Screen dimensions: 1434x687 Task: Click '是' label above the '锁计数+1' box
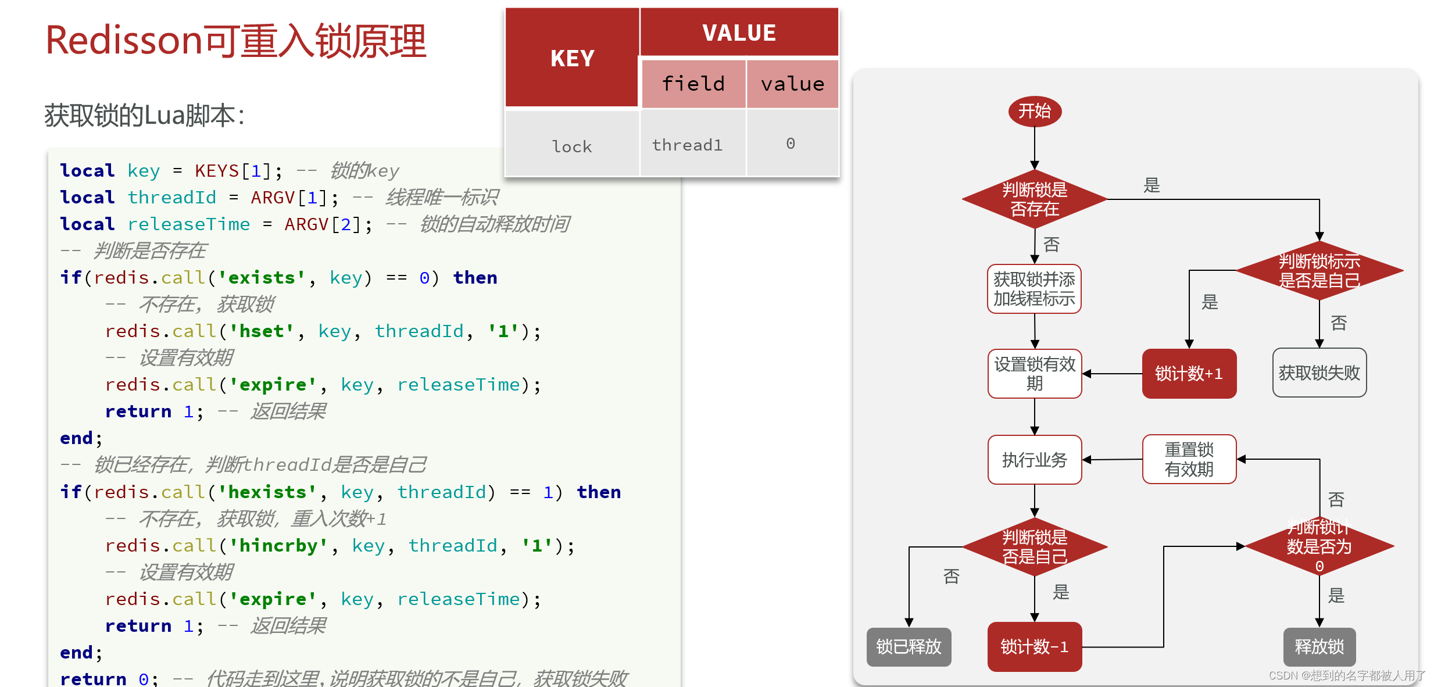(x=1210, y=302)
